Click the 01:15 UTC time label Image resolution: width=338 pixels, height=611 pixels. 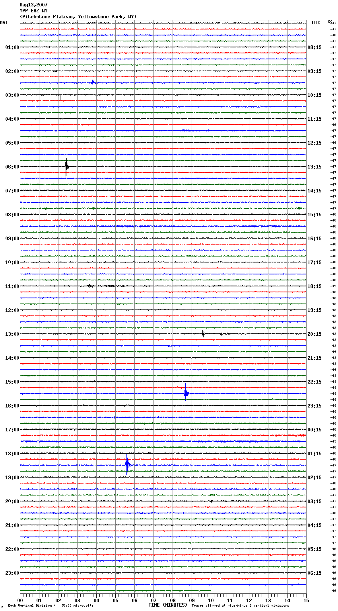click(x=315, y=454)
